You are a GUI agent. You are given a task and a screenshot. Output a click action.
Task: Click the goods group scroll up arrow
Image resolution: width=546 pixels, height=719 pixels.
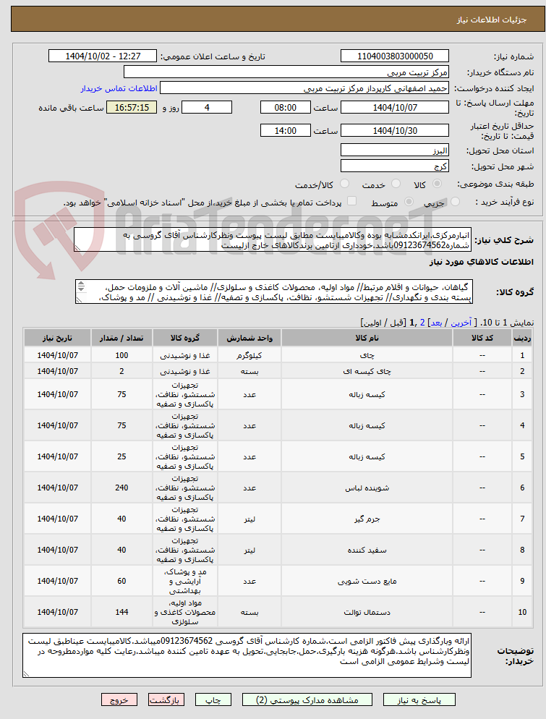[81, 284]
